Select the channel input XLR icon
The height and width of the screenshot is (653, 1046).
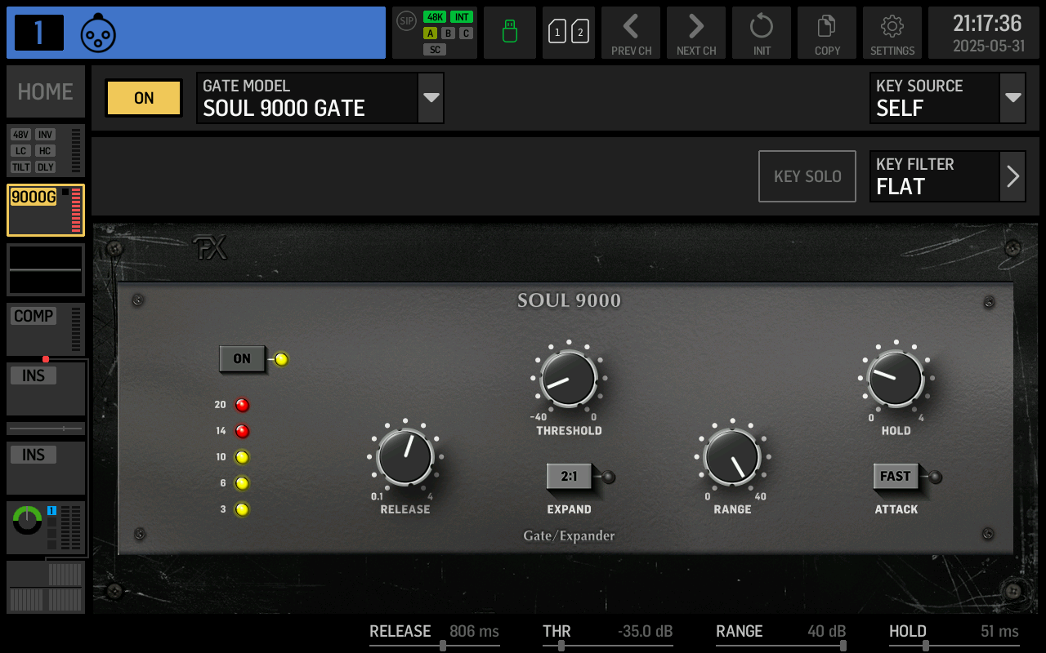[98, 33]
